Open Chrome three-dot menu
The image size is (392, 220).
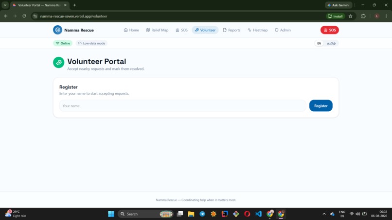point(386,16)
